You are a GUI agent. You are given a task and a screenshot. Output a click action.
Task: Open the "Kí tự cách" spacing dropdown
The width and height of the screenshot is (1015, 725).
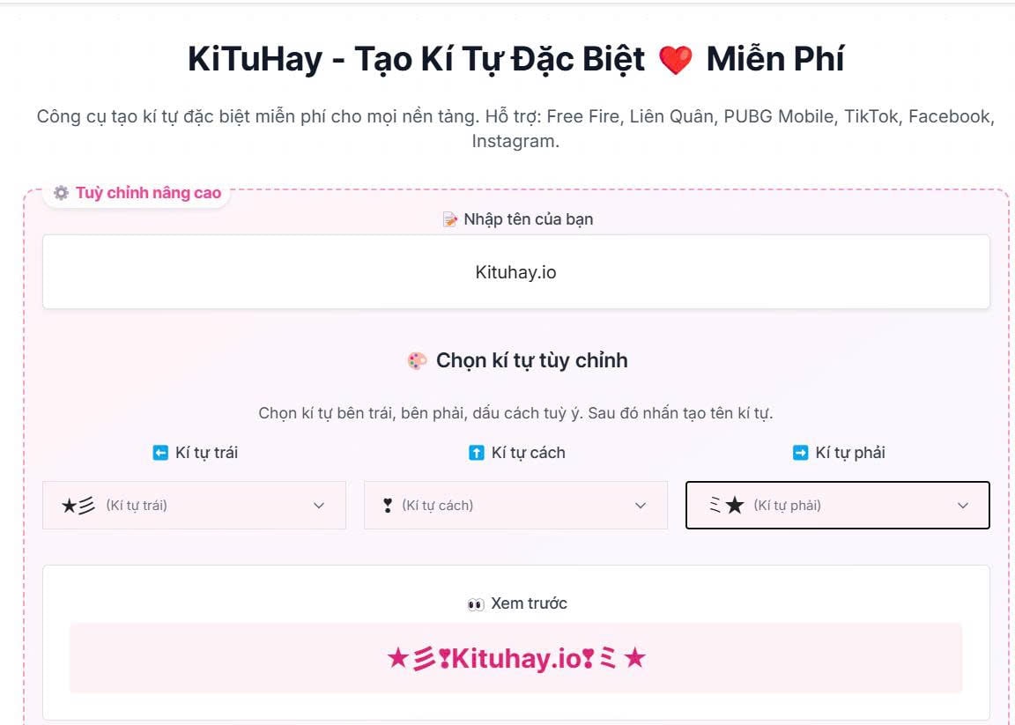click(x=515, y=505)
